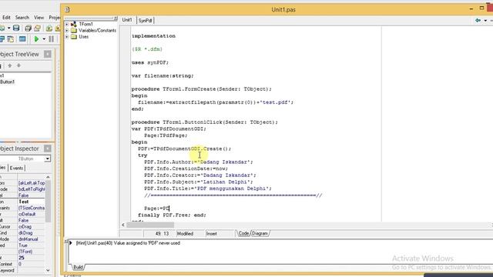This screenshot has height=277, width=493.
Task: Click the (TSizeConstraints) property value
Action: (x=31, y=208)
